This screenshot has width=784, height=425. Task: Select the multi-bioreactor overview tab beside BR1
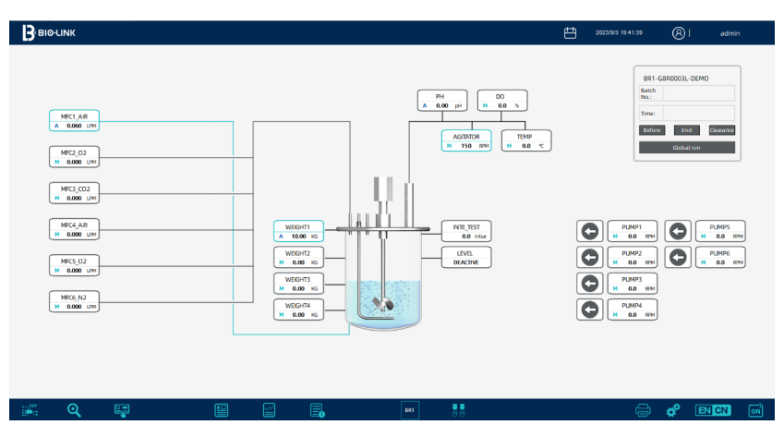click(x=455, y=409)
